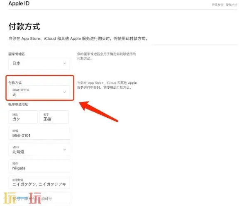Click the signed-in user name 爱我中华
The image size is (249, 206).
pos(232,5)
